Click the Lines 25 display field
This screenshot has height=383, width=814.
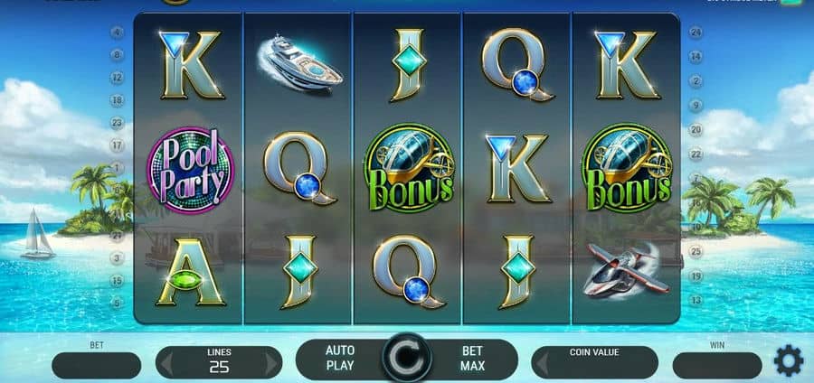pos(219,362)
